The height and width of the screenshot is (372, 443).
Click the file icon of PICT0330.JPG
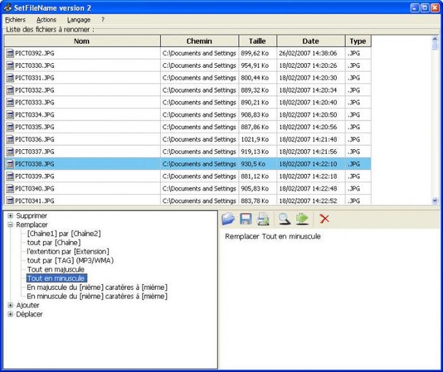coord(10,66)
